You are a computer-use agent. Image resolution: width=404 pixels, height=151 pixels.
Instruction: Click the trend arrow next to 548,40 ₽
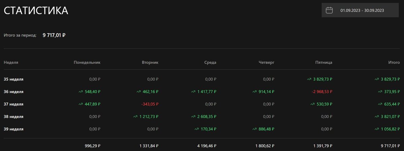(x=80, y=91)
